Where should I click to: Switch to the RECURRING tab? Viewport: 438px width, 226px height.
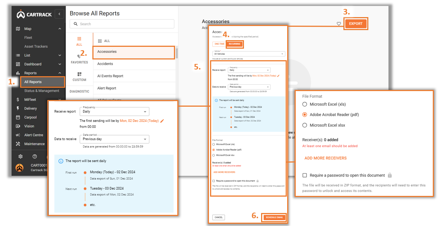point(234,44)
